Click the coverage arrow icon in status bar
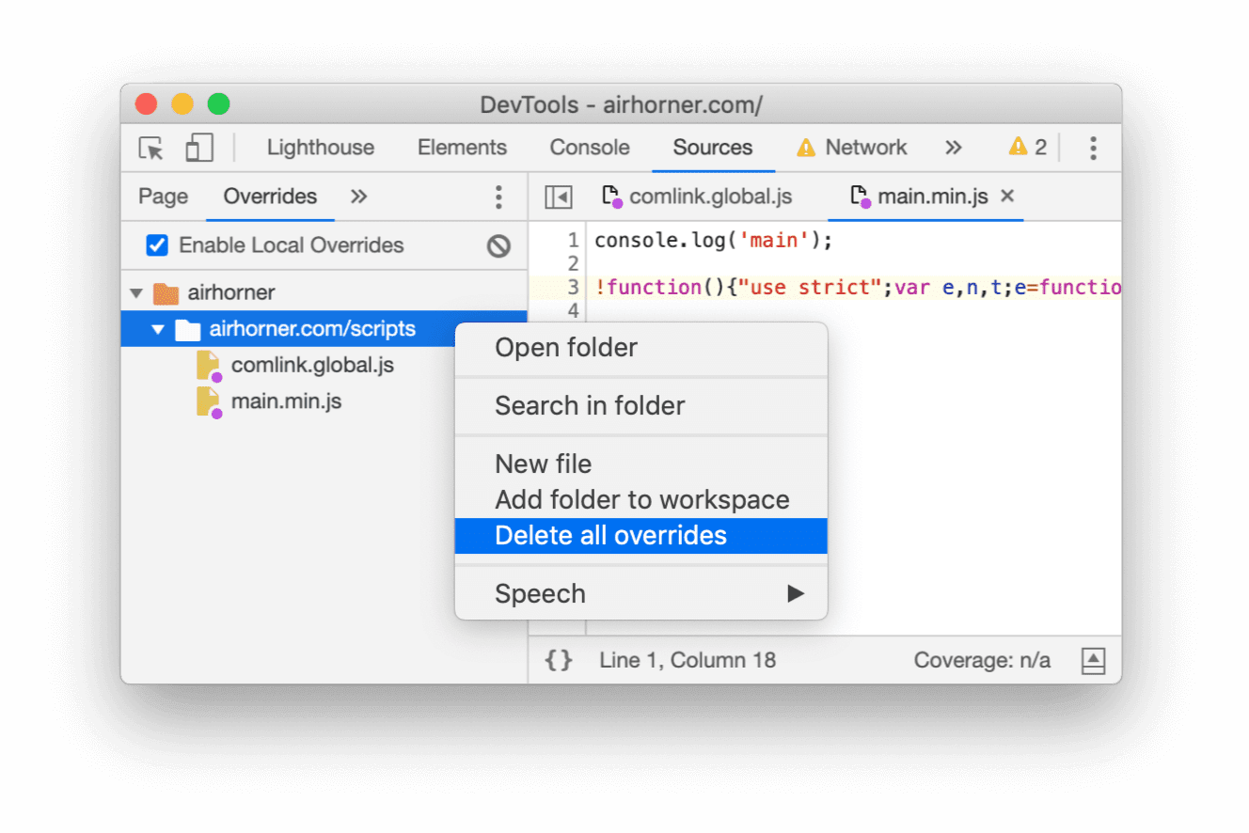The image size is (1249, 833). pyautogui.click(x=1093, y=660)
